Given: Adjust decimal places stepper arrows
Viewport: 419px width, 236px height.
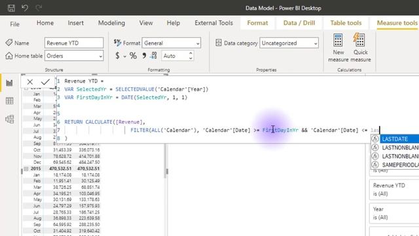Looking at the screenshot, I should [x=191, y=56].
